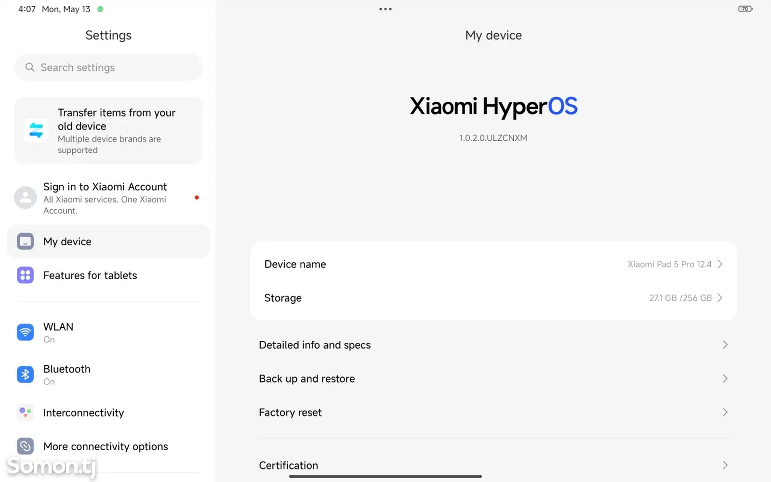The image size is (771, 482).
Task: Click chevron beside Factory reset
Action: click(x=725, y=413)
